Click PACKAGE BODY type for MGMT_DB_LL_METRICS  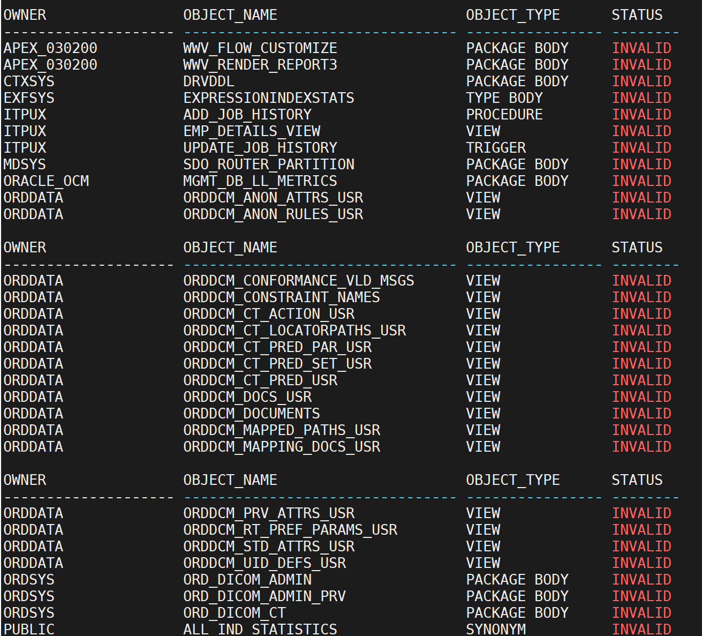tap(517, 181)
